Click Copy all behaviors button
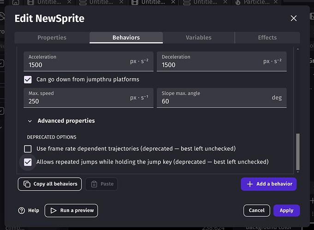 (x=50, y=184)
